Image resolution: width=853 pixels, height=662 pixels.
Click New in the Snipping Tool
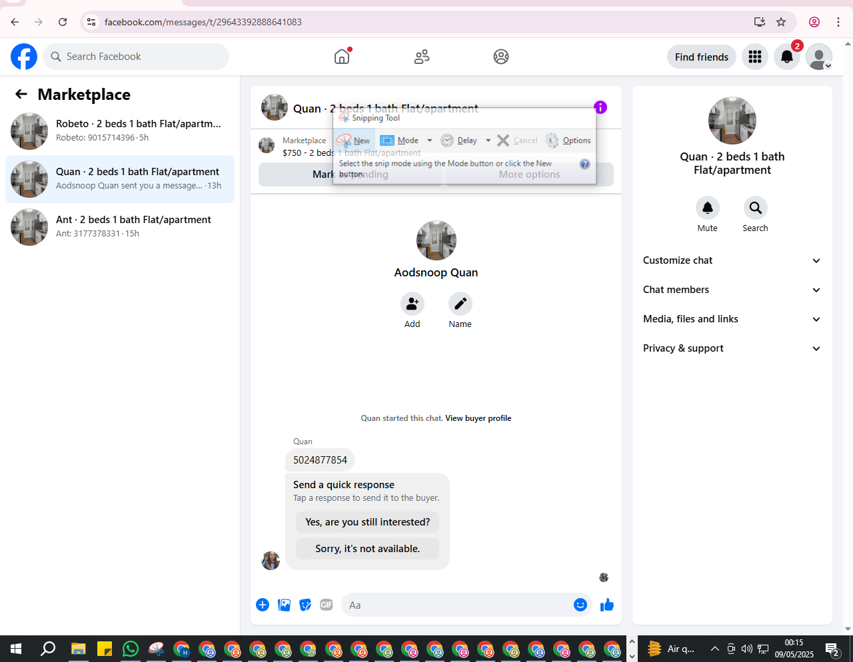pyautogui.click(x=354, y=141)
